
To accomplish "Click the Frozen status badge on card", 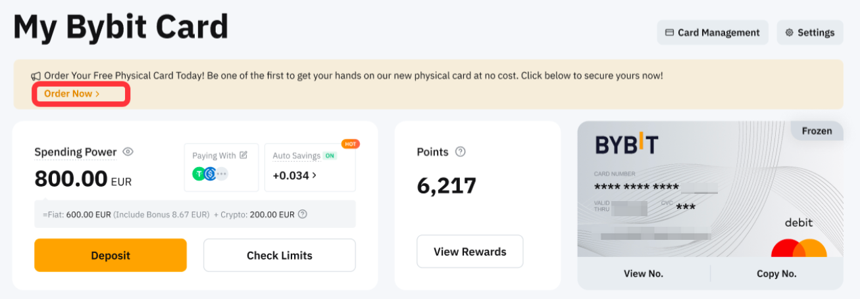I will click(x=817, y=131).
